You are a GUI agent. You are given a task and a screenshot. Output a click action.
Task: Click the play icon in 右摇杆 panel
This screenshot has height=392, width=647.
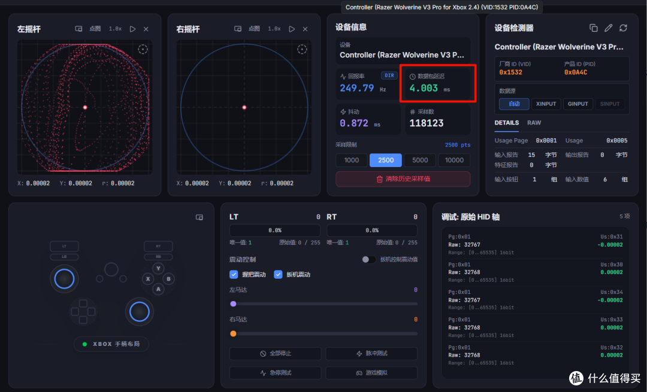(292, 29)
